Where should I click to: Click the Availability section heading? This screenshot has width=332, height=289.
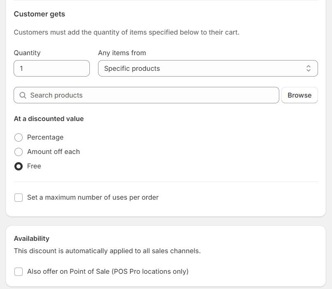click(32, 238)
